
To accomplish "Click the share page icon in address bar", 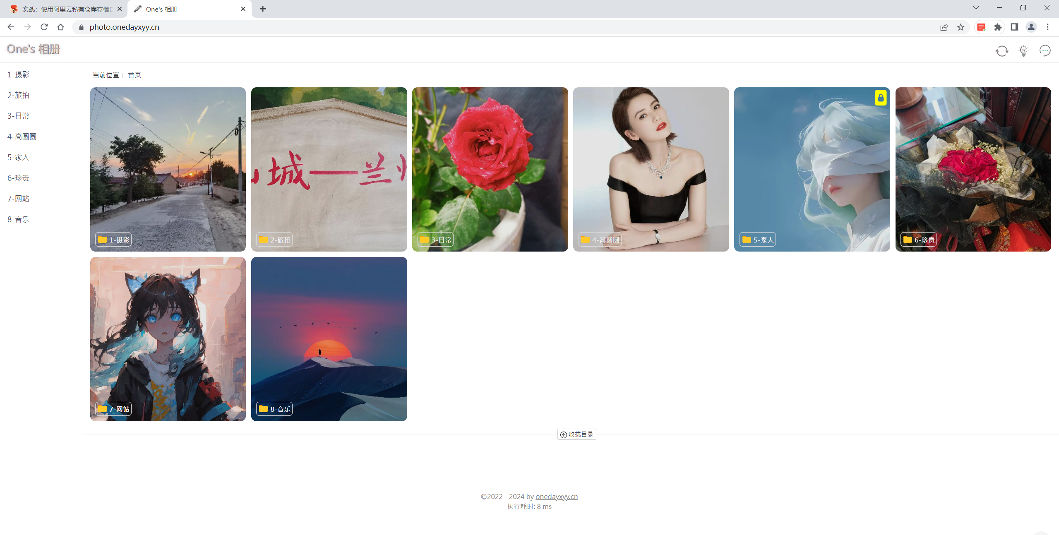I will pos(944,27).
